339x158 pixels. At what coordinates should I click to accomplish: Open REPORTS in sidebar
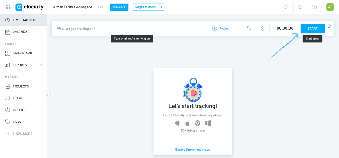23,65
